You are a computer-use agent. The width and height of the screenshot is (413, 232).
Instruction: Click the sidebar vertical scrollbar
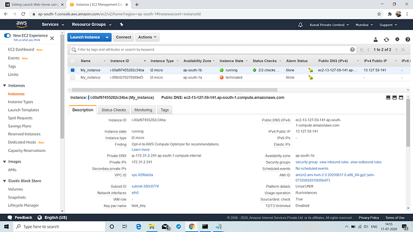(62, 87)
